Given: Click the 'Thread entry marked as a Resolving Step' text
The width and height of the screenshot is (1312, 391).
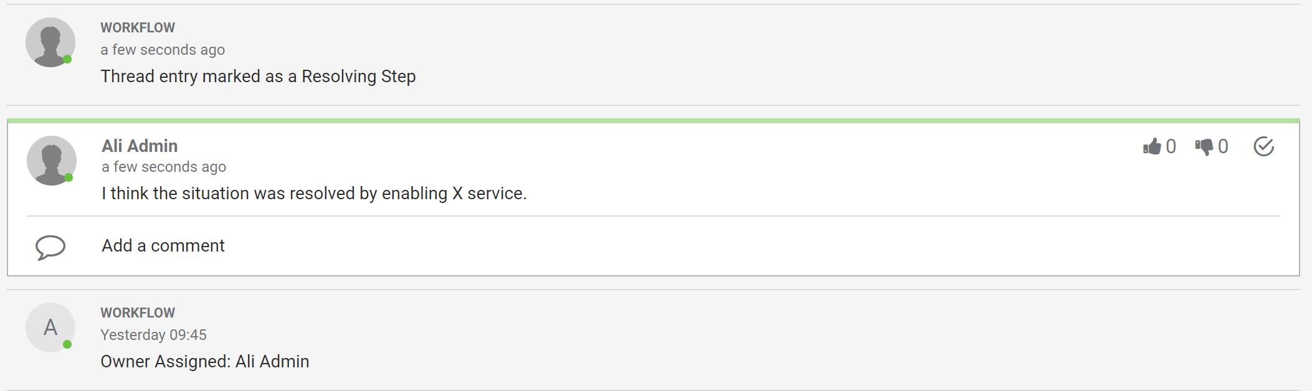Looking at the screenshot, I should [x=258, y=76].
